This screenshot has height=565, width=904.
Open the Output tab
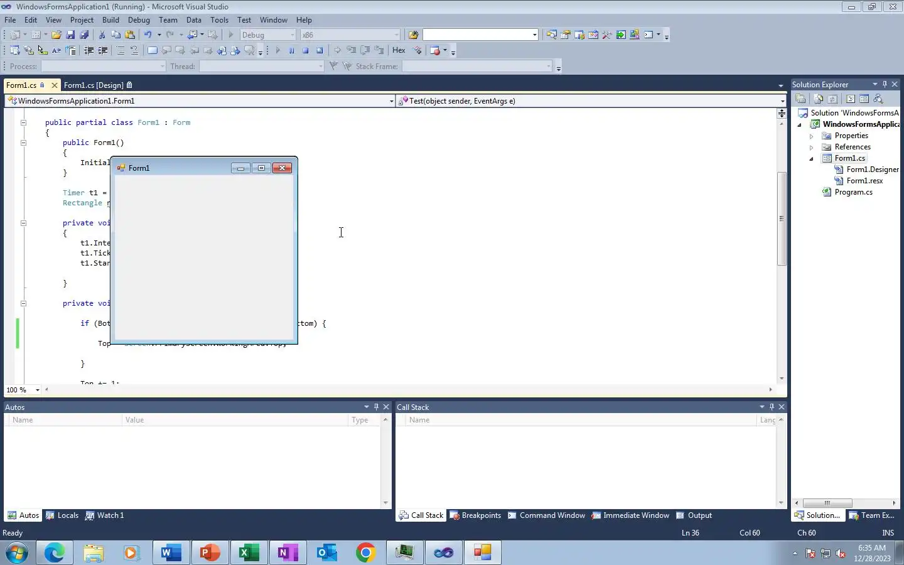[x=694, y=515]
